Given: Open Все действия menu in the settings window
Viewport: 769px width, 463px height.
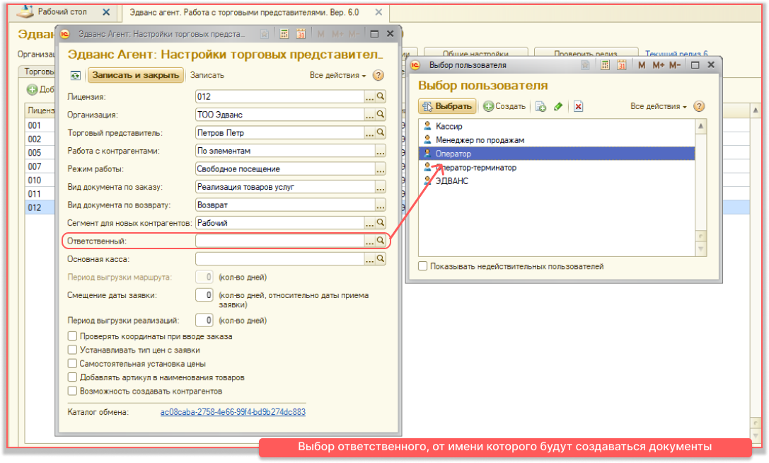Looking at the screenshot, I should tap(337, 76).
